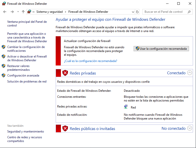Screen dimensions: 196x148
Task: Open Centro de redes y recursos compartidos
Action: (x=25, y=139)
